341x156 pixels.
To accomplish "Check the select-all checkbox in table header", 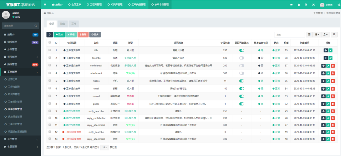I will (49, 42).
